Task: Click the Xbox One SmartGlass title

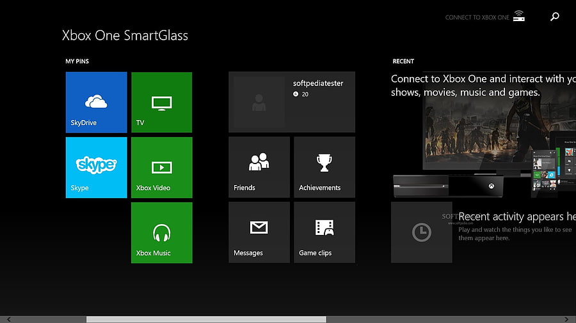Action: point(125,36)
